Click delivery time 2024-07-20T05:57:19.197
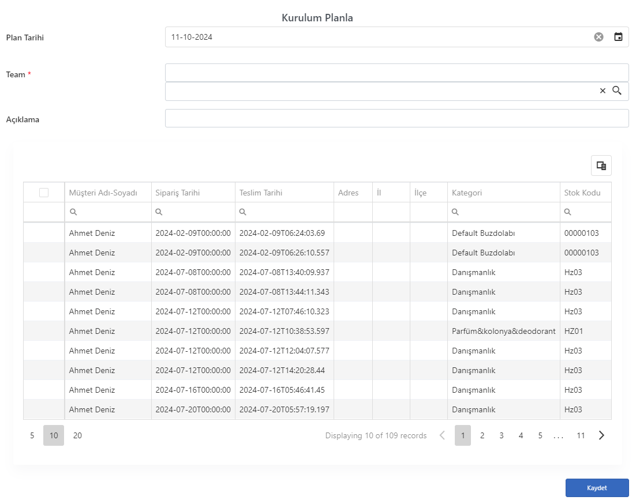 [285, 409]
